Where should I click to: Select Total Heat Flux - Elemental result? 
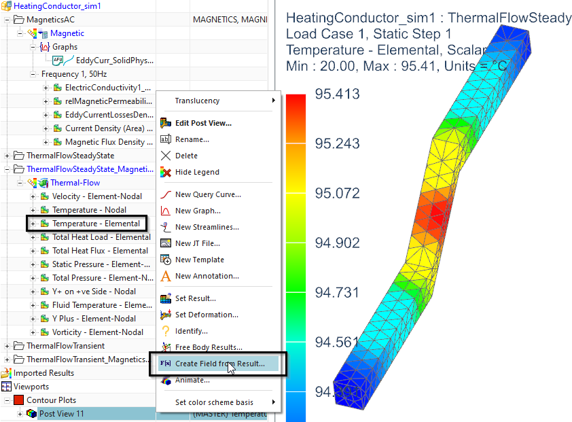tap(100, 251)
